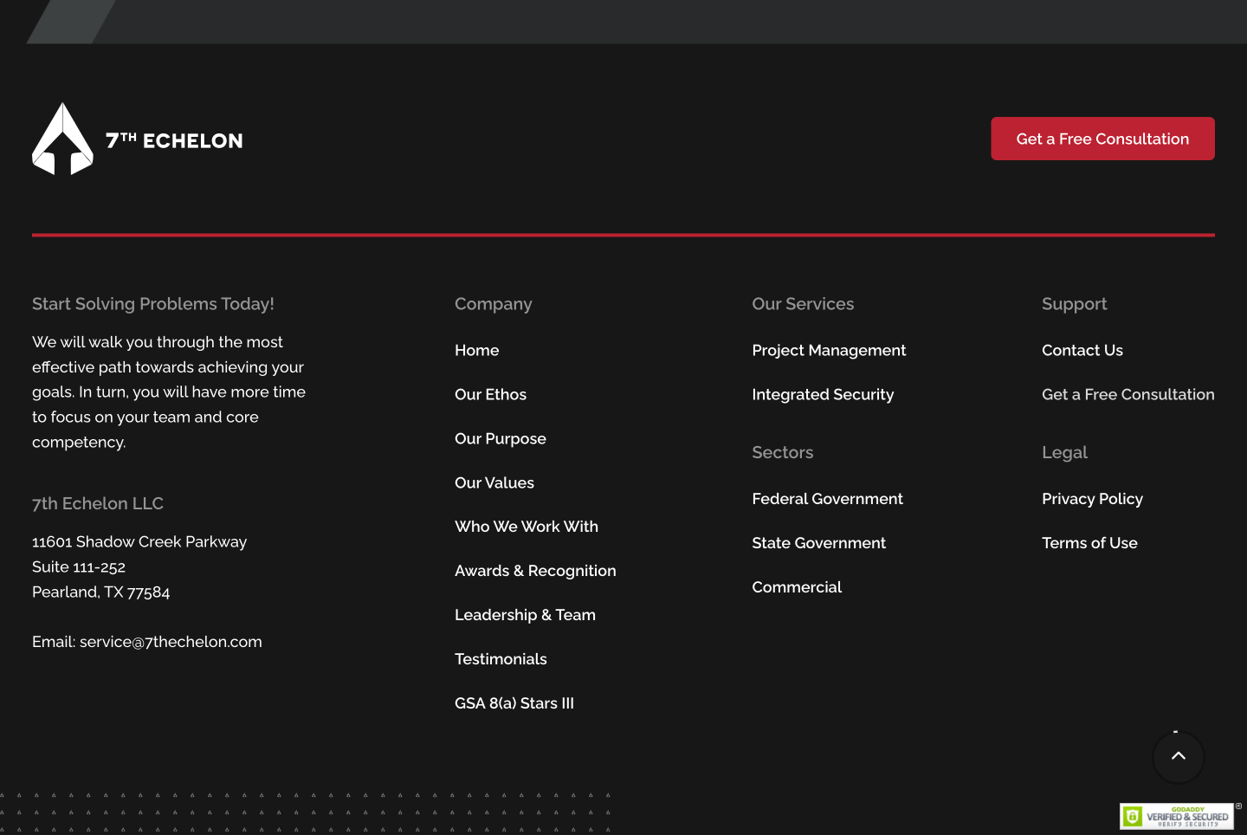
Task: View Awards & Recognition link
Action: tap(535, 571)
